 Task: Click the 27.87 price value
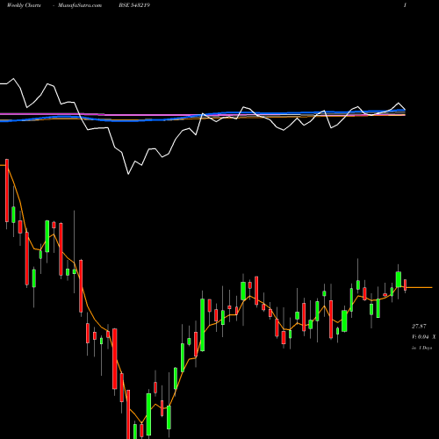(x=419, y=326)
